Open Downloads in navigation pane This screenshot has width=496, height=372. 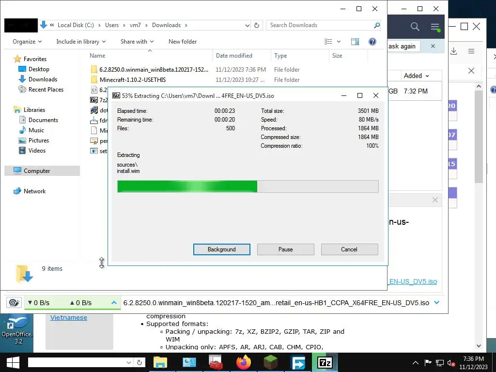(x=43, y=79)
